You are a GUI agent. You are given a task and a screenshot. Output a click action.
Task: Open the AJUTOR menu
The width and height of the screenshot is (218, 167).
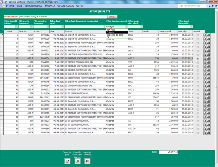point(79,6)
